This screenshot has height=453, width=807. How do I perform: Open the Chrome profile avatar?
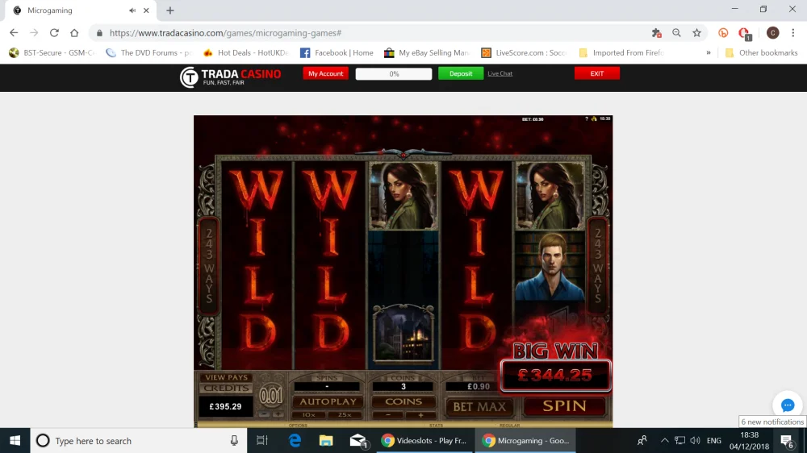(x=772, y=33)
